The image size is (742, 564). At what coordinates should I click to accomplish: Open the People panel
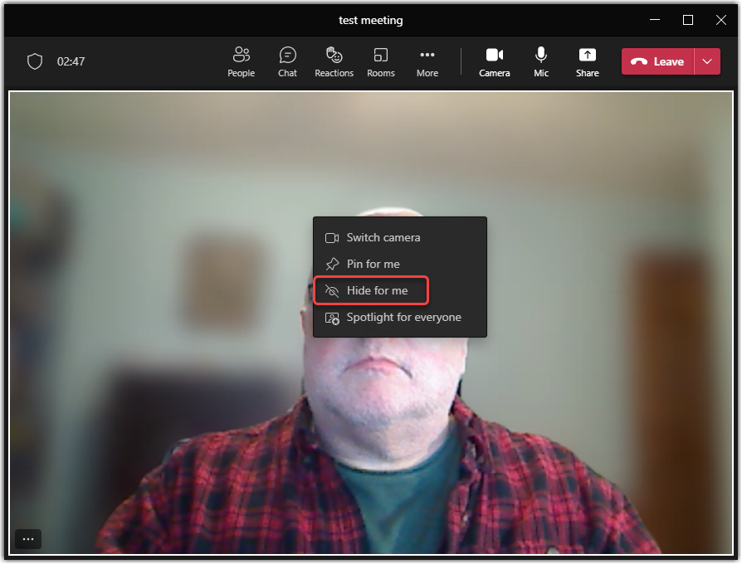tap(241, 61)
